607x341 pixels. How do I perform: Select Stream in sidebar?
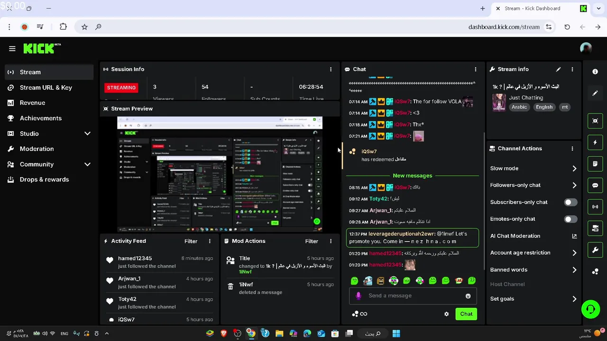(x=49, y=72)
